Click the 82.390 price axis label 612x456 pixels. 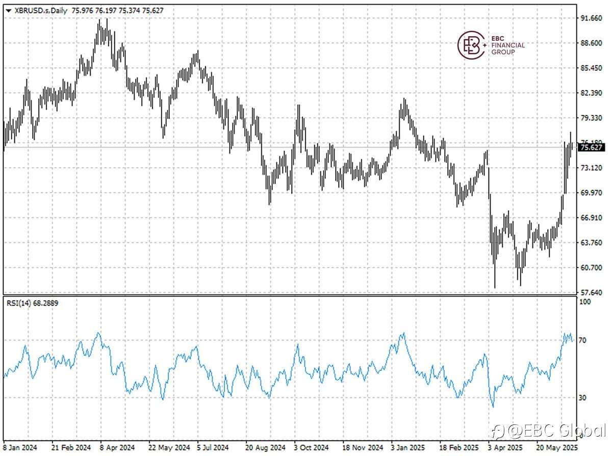click(x=591, y=93)
